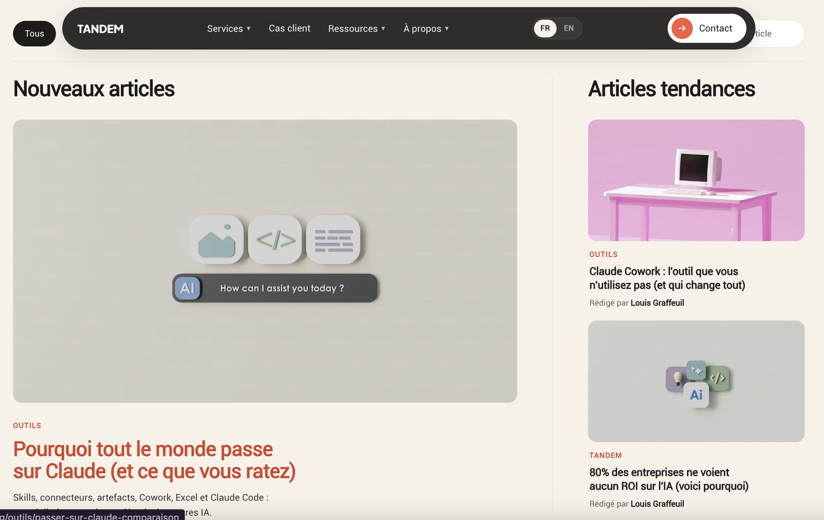824x520 pixels.
Task: Click the pink desk computer thumbnail
Action: pos(696,180)
